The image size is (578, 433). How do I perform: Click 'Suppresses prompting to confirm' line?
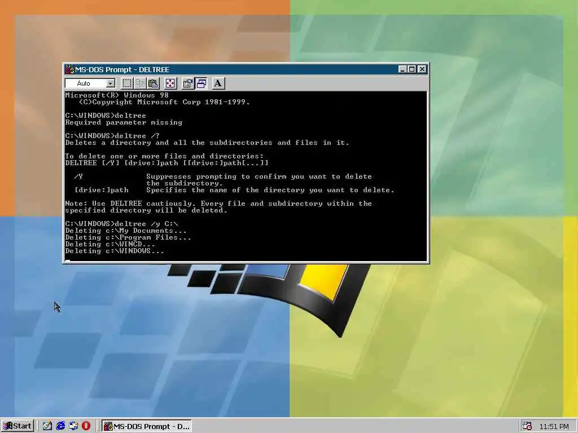click(259, 176)
